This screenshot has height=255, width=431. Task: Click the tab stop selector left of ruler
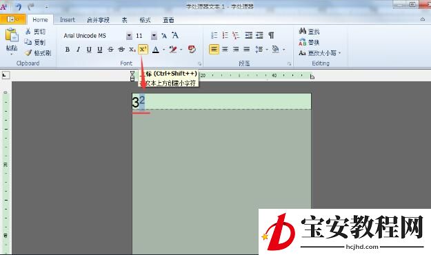click(x=6, y=75)
